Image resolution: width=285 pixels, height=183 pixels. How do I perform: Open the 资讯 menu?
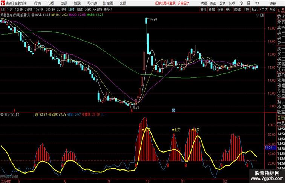point(64,3)
